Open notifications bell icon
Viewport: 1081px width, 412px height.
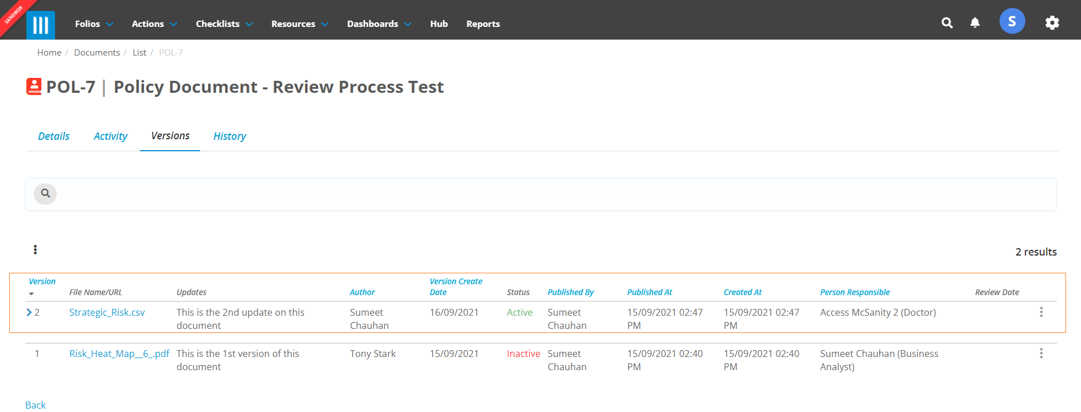click(x=975, y=22)
